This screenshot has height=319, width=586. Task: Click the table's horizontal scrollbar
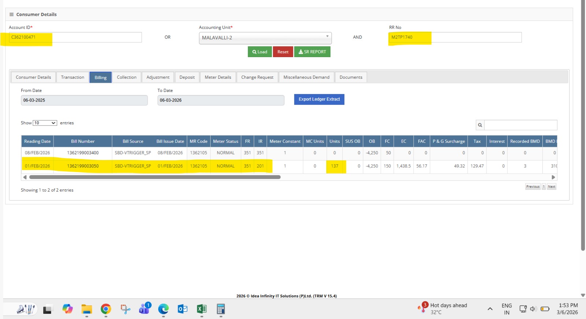pos(155,177)
